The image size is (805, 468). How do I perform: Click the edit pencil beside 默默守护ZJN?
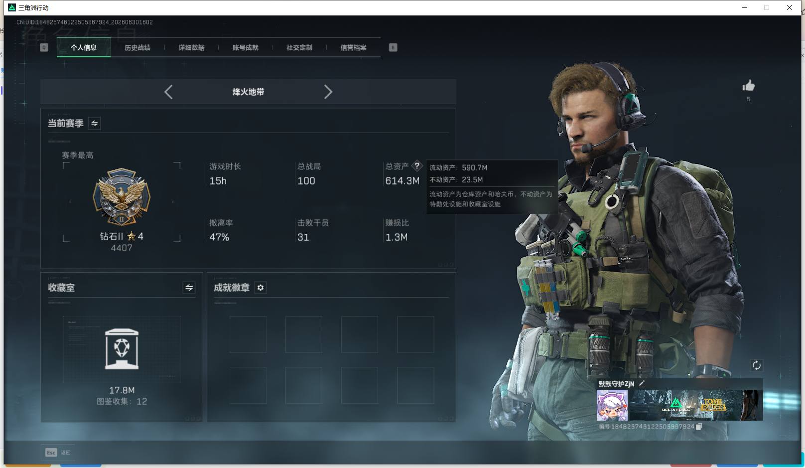tap(642, 383)
